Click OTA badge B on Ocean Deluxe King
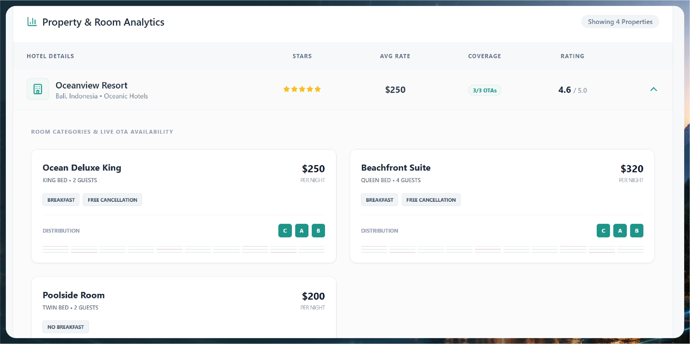Image resolution: width=690 pixels, height=344 pixels. click(318, 230)
